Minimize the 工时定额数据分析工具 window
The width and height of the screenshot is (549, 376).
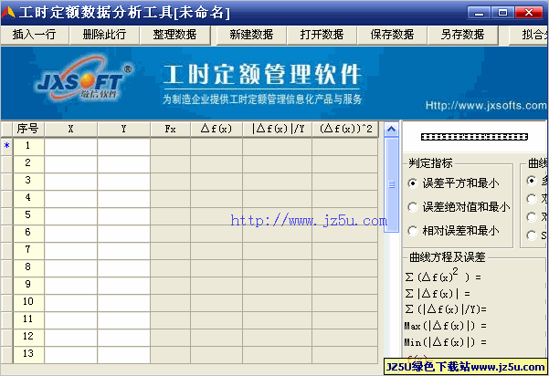coord(479,13)
